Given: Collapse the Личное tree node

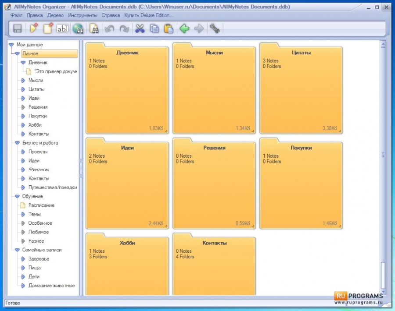Looking at the screenshot, I should coord(17,53).
